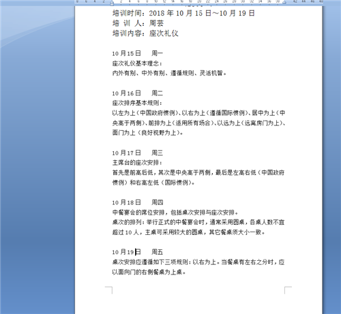Click the ruler at the 20 mark

click(199, 1)
